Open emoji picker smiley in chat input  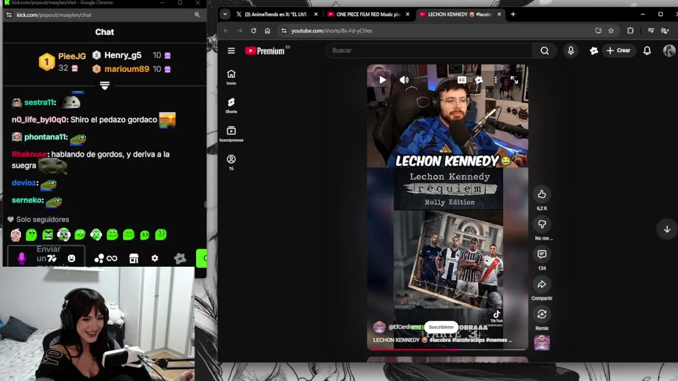[72, 258]
